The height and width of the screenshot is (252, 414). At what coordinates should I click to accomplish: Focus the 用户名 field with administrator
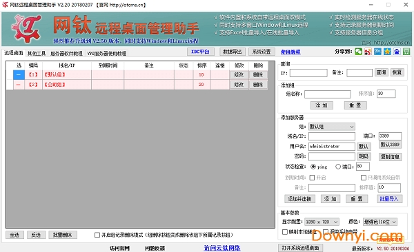pos(332,146)
